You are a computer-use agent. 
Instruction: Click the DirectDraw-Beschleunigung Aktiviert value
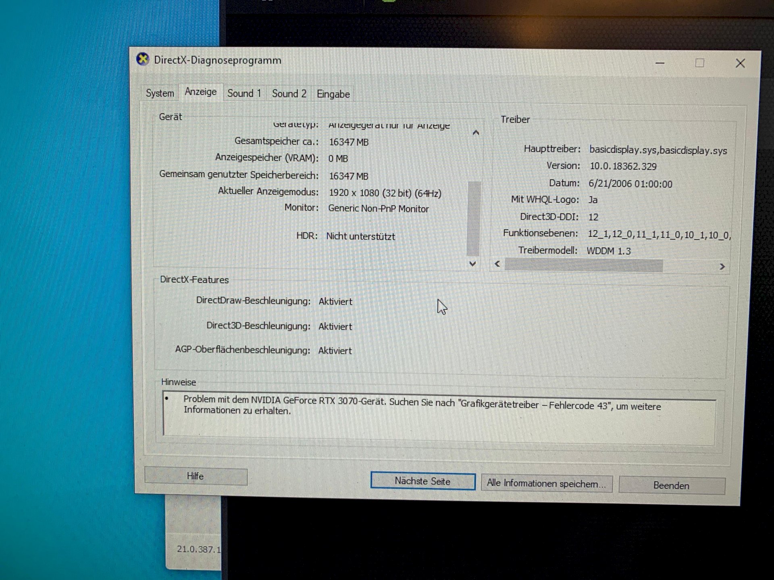coord(335,302)
